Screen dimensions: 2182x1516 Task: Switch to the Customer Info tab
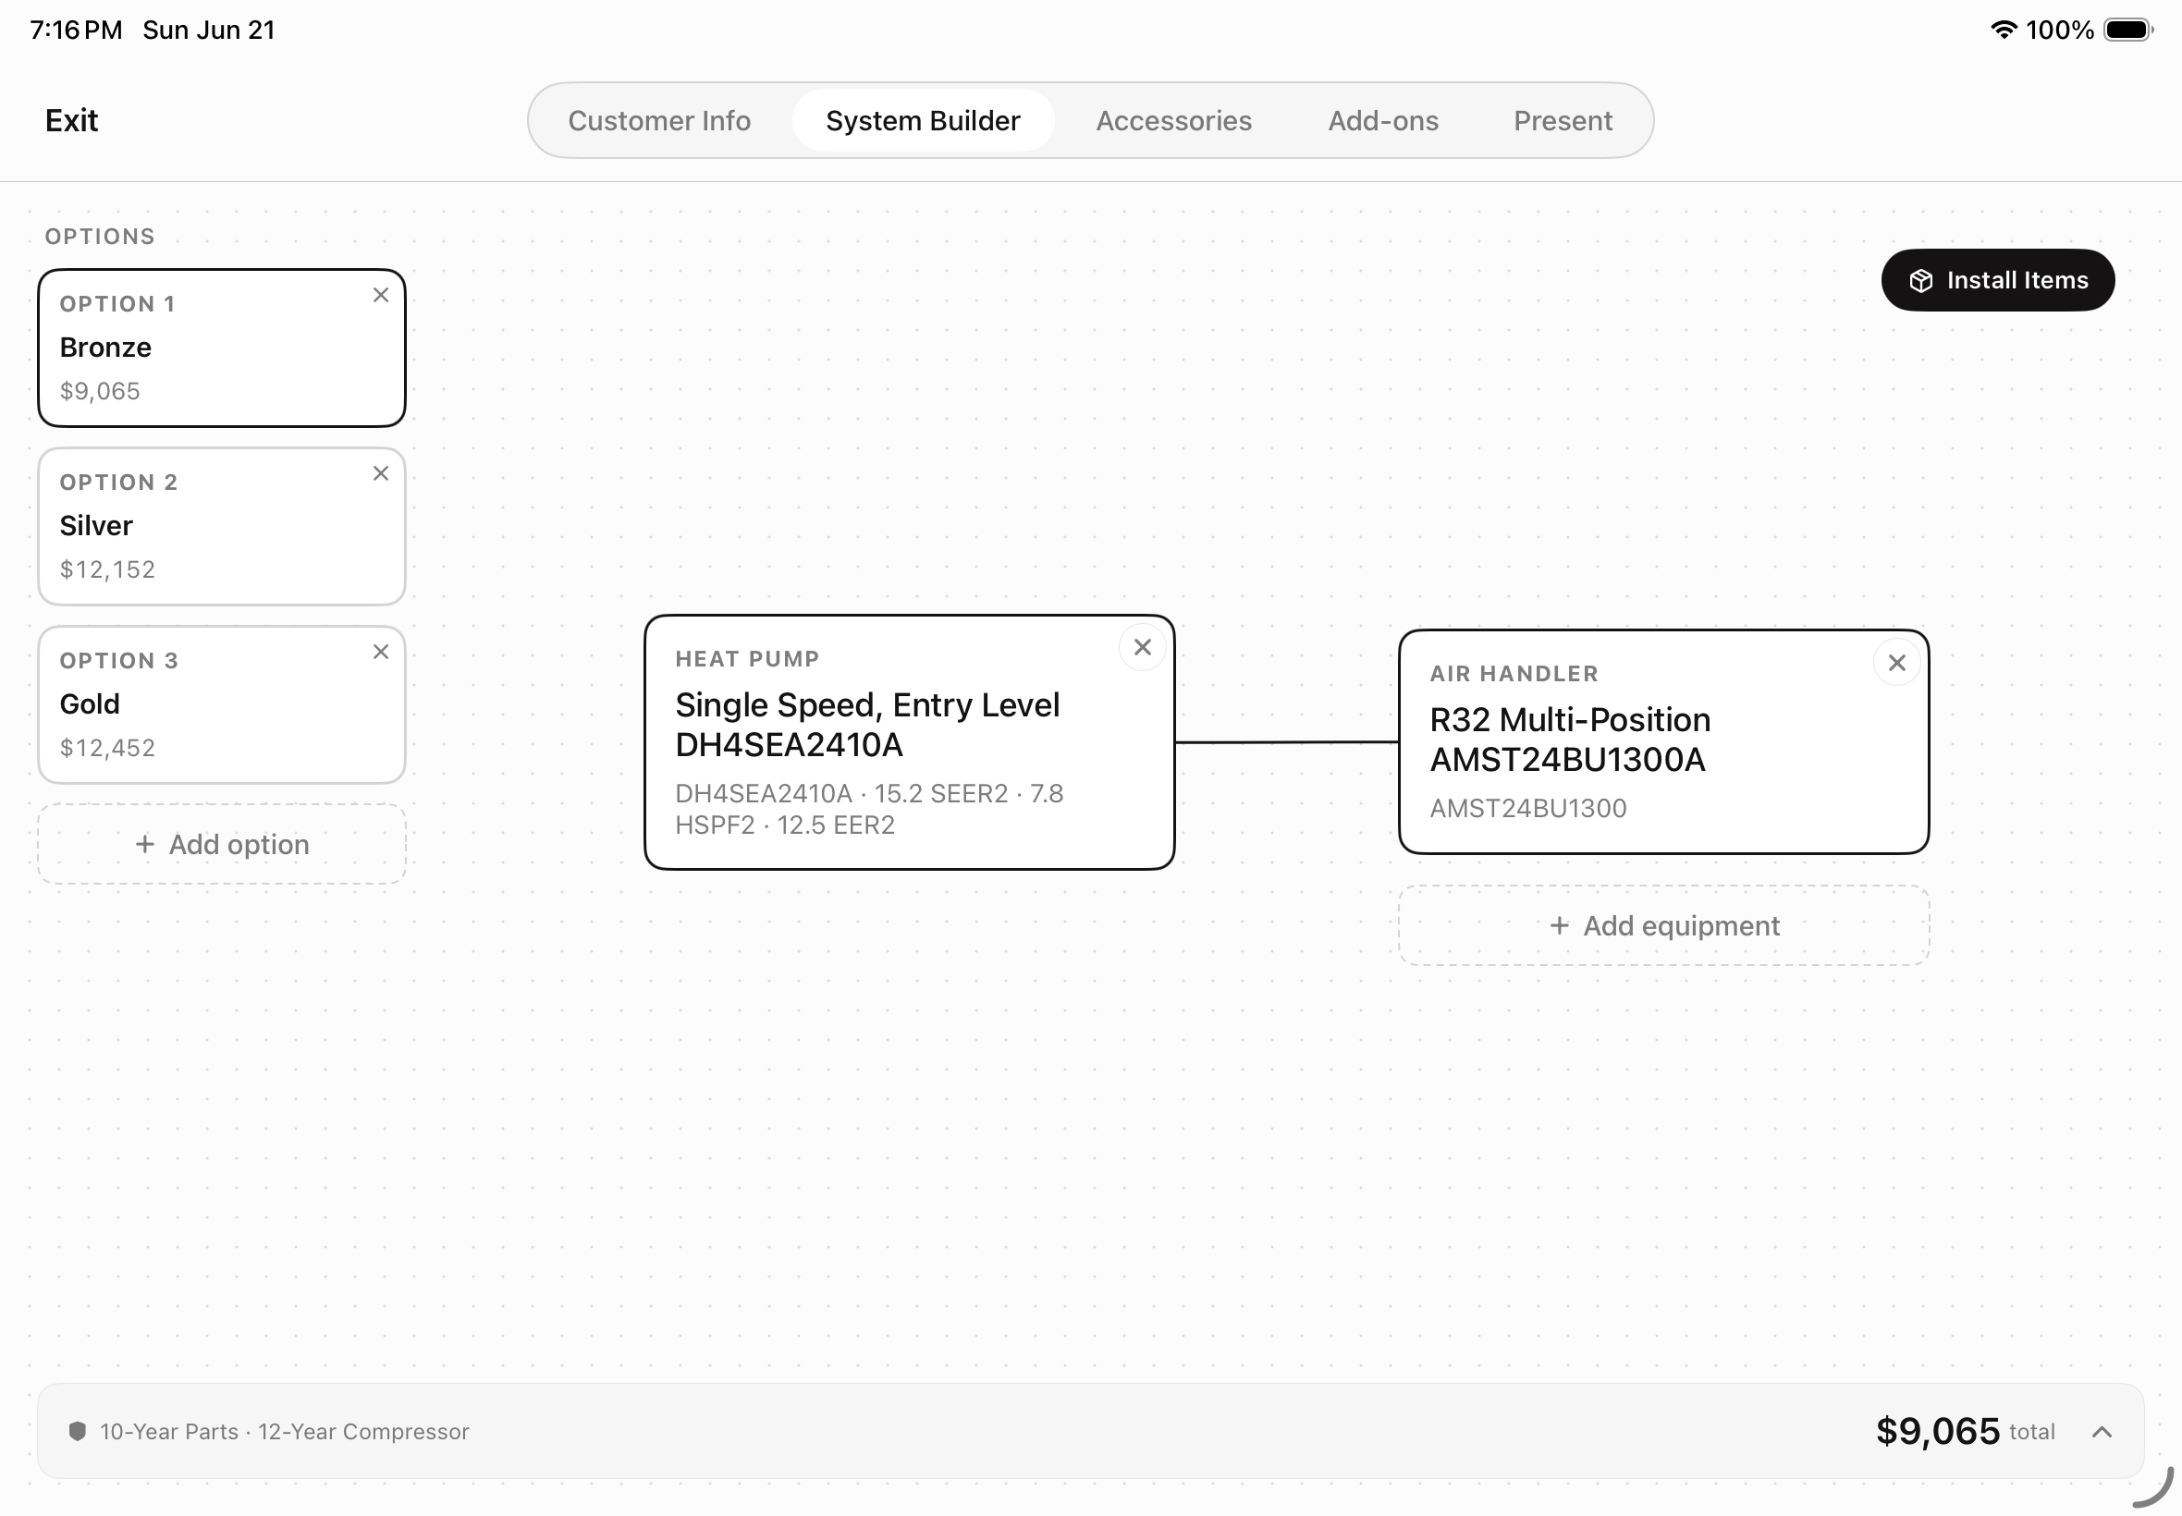(x=659, y=121)
